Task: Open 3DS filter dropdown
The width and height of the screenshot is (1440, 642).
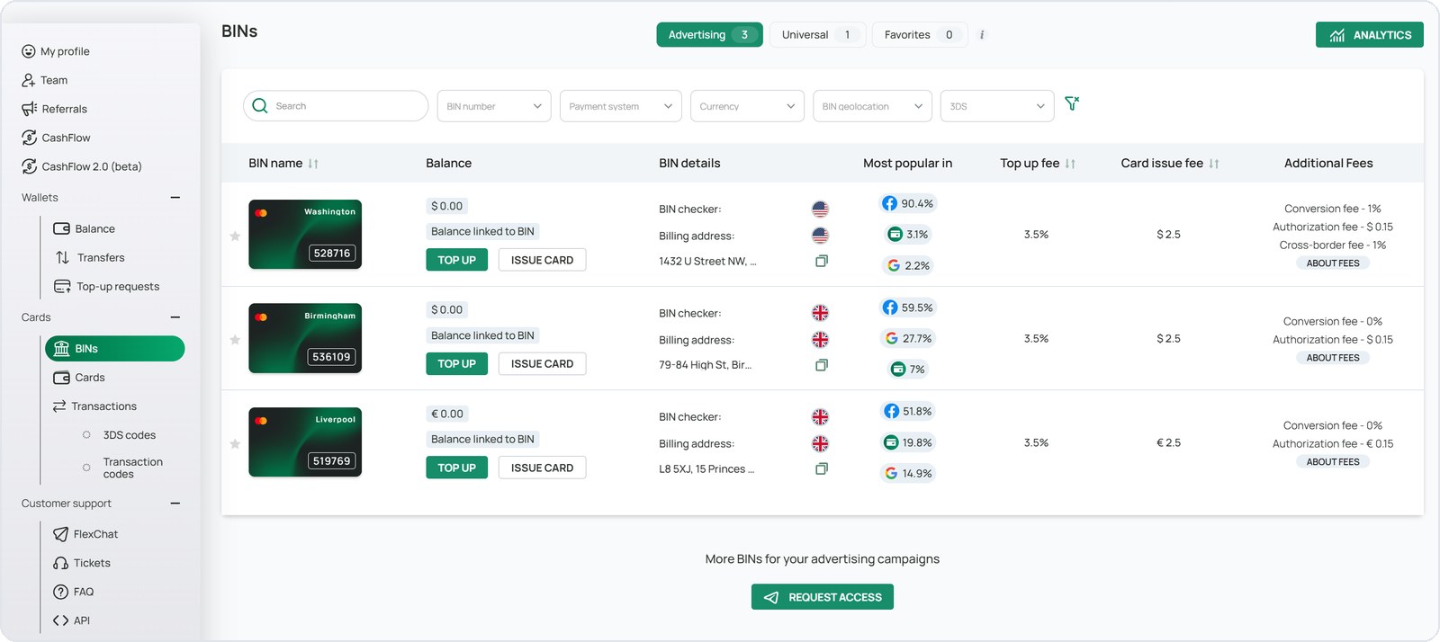Action: pos(997,106)
